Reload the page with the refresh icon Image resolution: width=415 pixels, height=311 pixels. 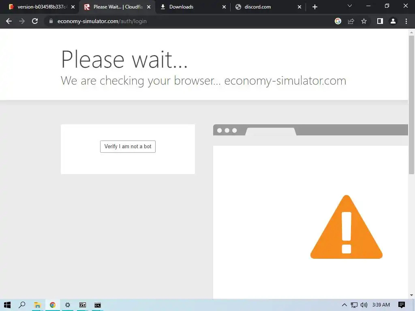(x=35, y=21)
